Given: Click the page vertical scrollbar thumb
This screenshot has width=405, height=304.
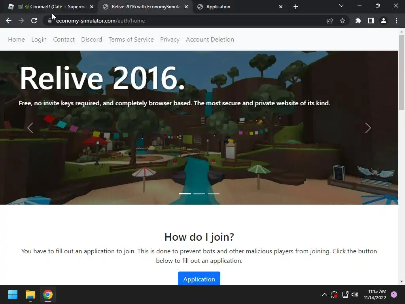Looking at the screenshot, I should (x=401, y=72).
